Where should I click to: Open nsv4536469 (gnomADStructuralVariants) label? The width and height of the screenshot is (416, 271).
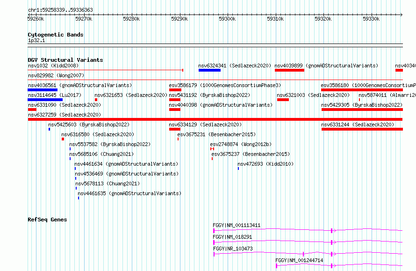click(x=127, y=174)
